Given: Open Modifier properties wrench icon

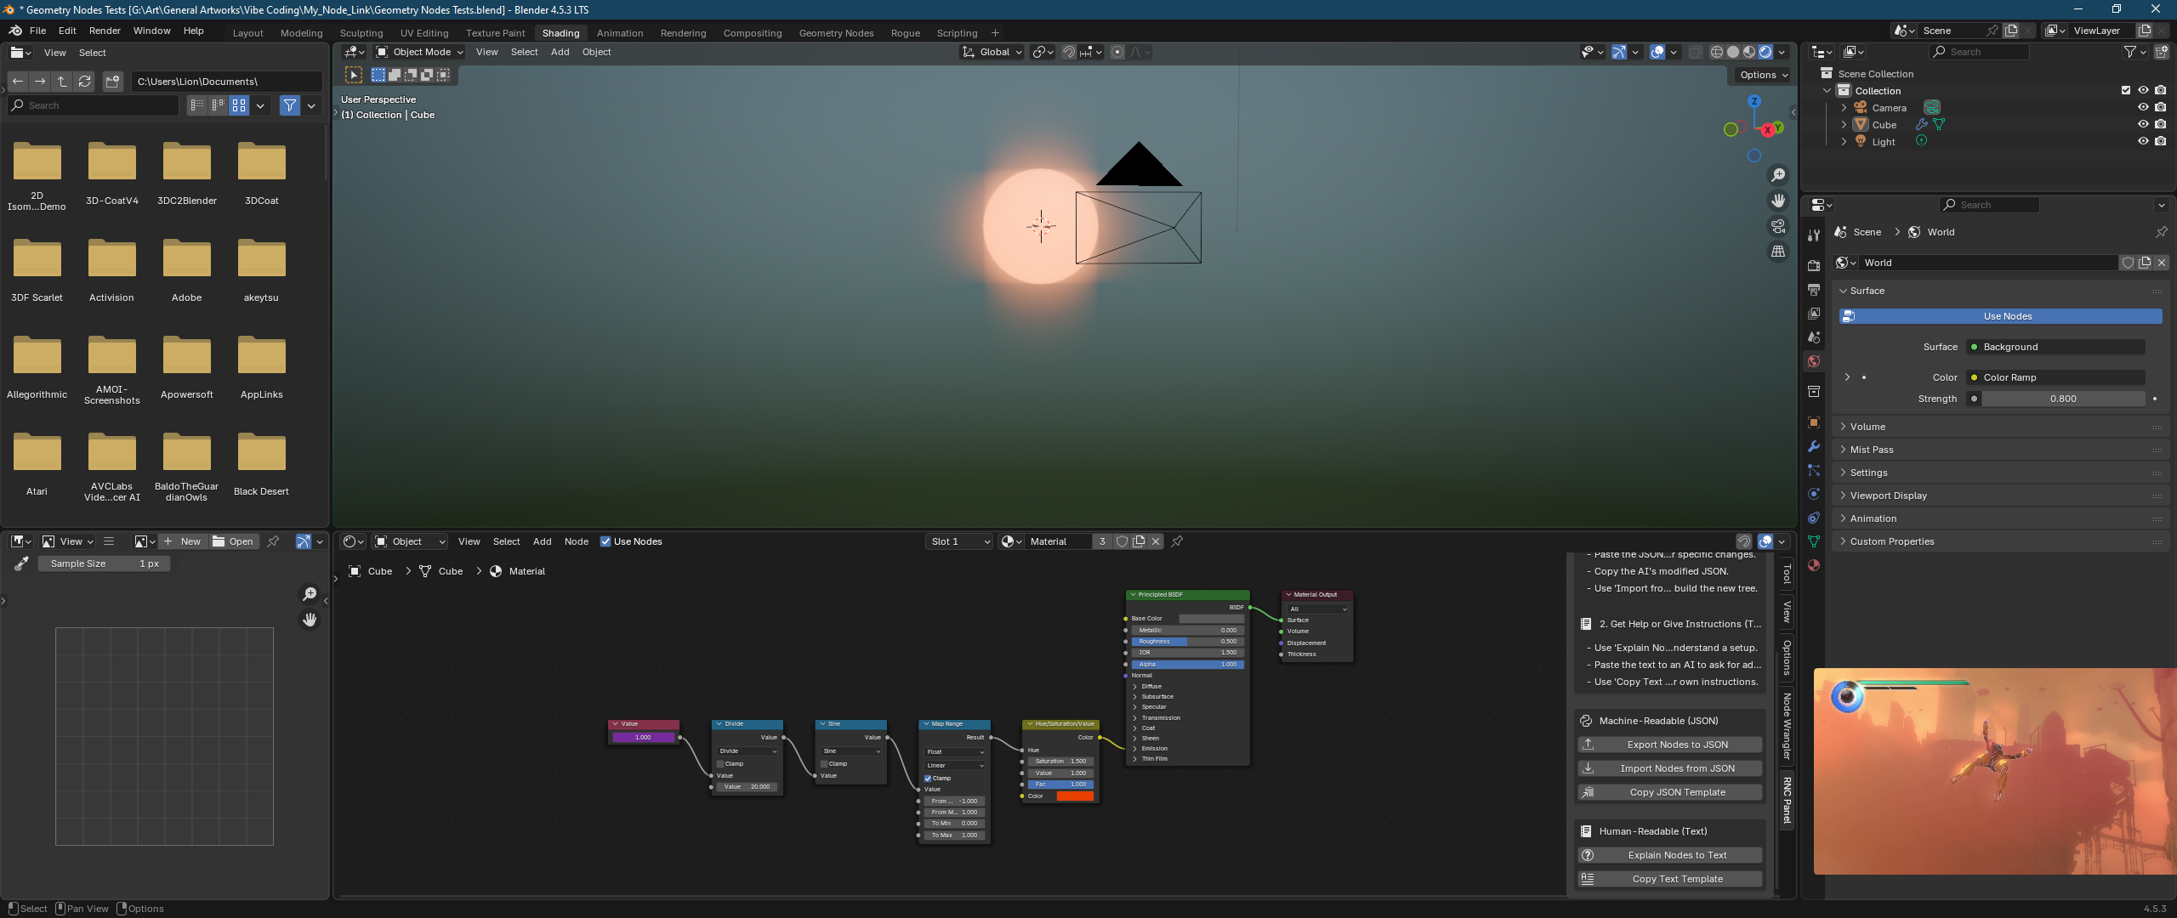Looking at the screenshot, I should (1814, 446).
